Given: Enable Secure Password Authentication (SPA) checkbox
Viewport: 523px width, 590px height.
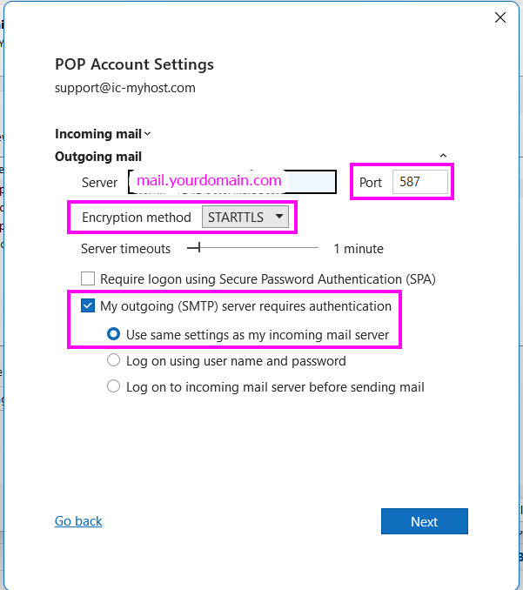Looking at the screenshot, I should pos(87,279).
